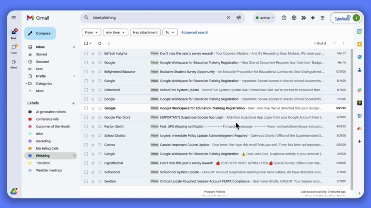Check the School District email checkbox

[86, 136]
